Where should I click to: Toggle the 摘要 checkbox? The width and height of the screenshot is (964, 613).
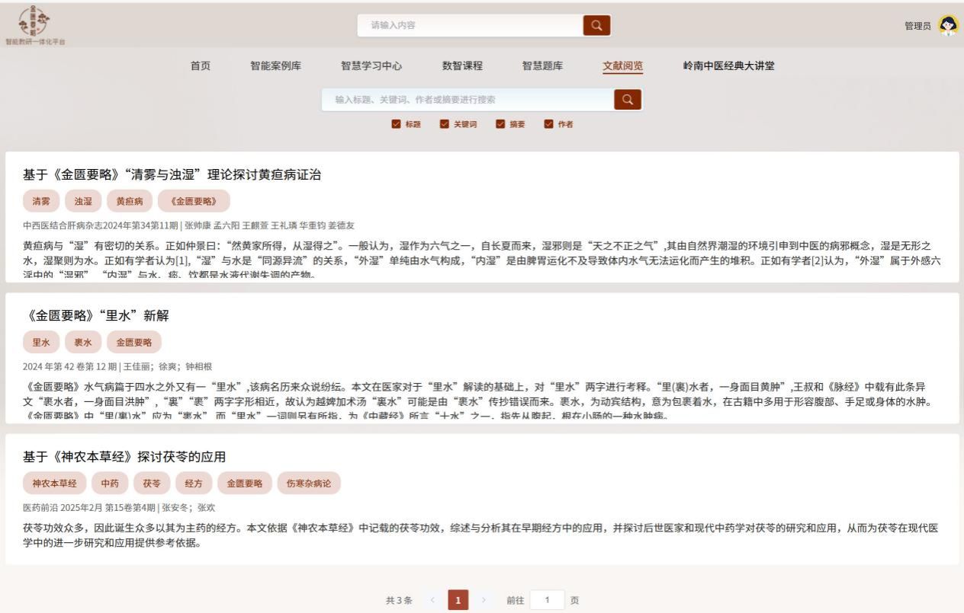coord(500,124)
